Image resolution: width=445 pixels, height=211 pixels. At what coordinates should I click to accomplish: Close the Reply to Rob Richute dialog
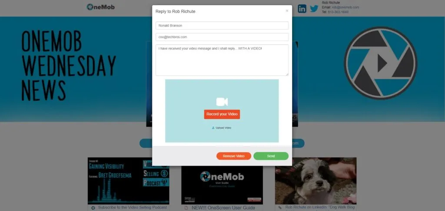pos(287,11)
